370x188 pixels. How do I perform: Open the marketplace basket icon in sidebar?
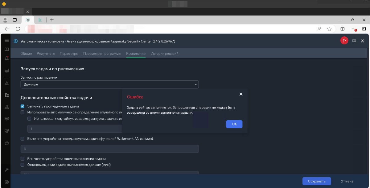6,143
